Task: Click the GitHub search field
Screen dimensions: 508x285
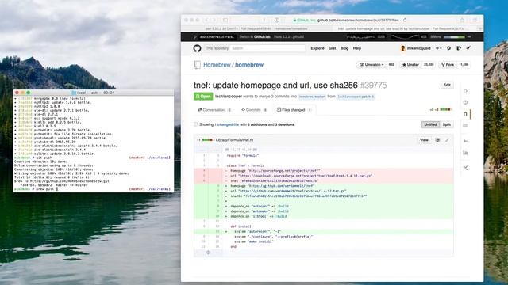Action: point(267,48)
